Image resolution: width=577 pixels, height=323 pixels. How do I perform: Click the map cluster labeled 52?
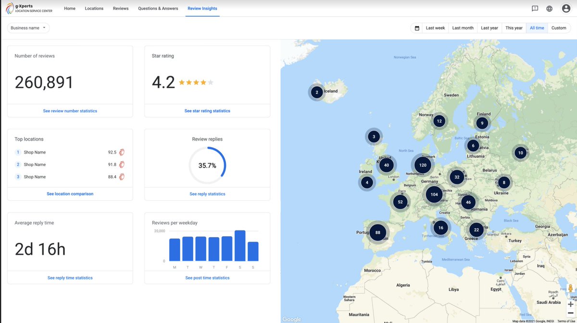point(400,202)
